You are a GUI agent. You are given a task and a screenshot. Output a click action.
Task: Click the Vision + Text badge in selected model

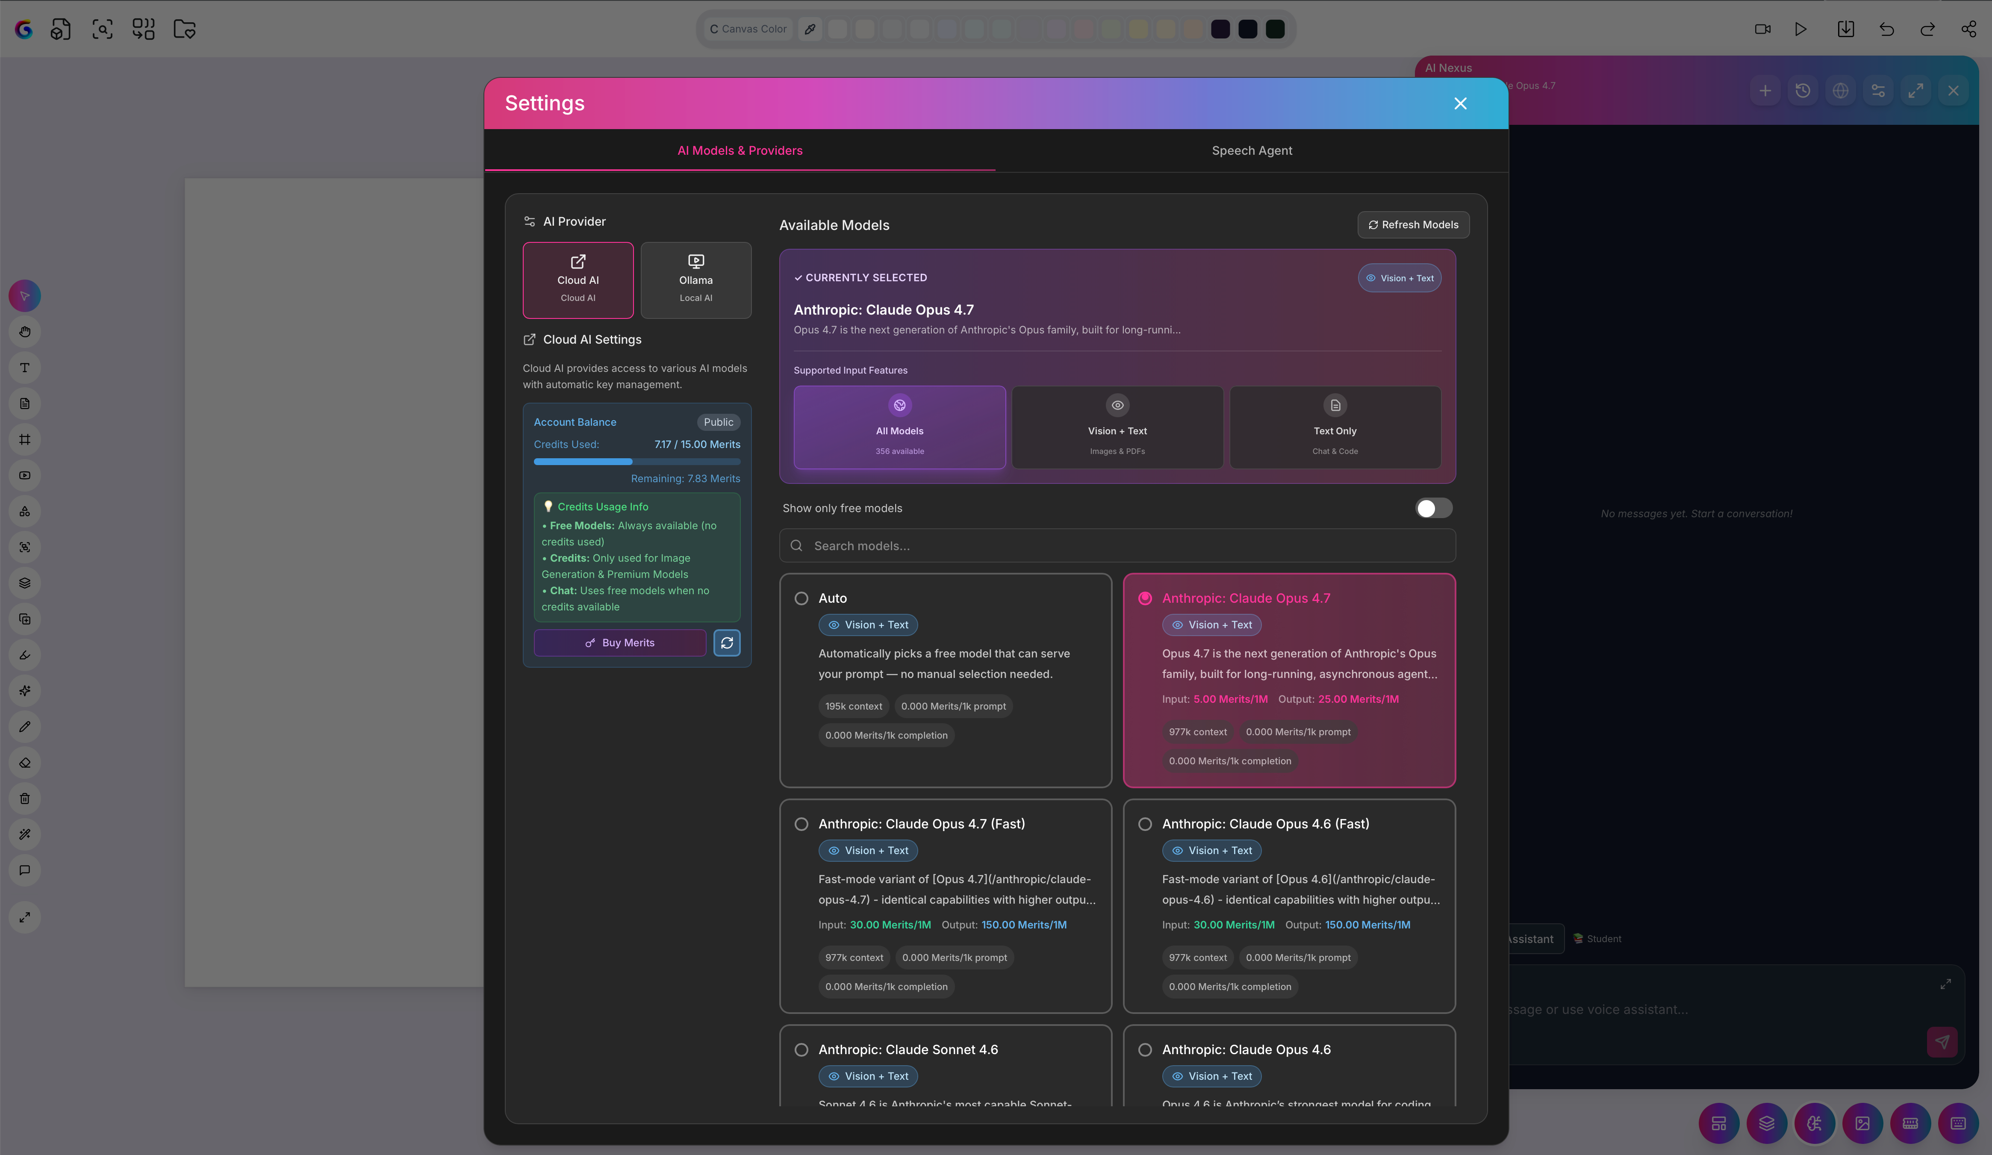pos(1400,278)
